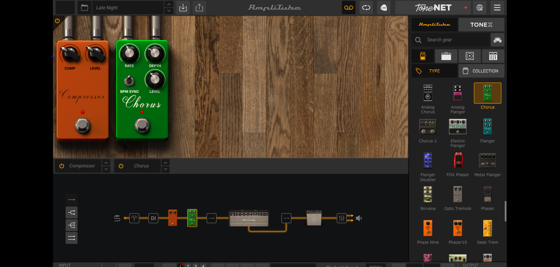This screenshot has height=267, width=560.
Task: Click up chevron beside Chorus slot
Action: pyautogui.click(x=165, y=162)
